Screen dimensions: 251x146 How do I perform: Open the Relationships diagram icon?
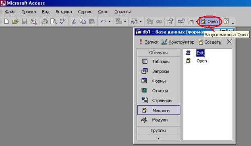181,21
